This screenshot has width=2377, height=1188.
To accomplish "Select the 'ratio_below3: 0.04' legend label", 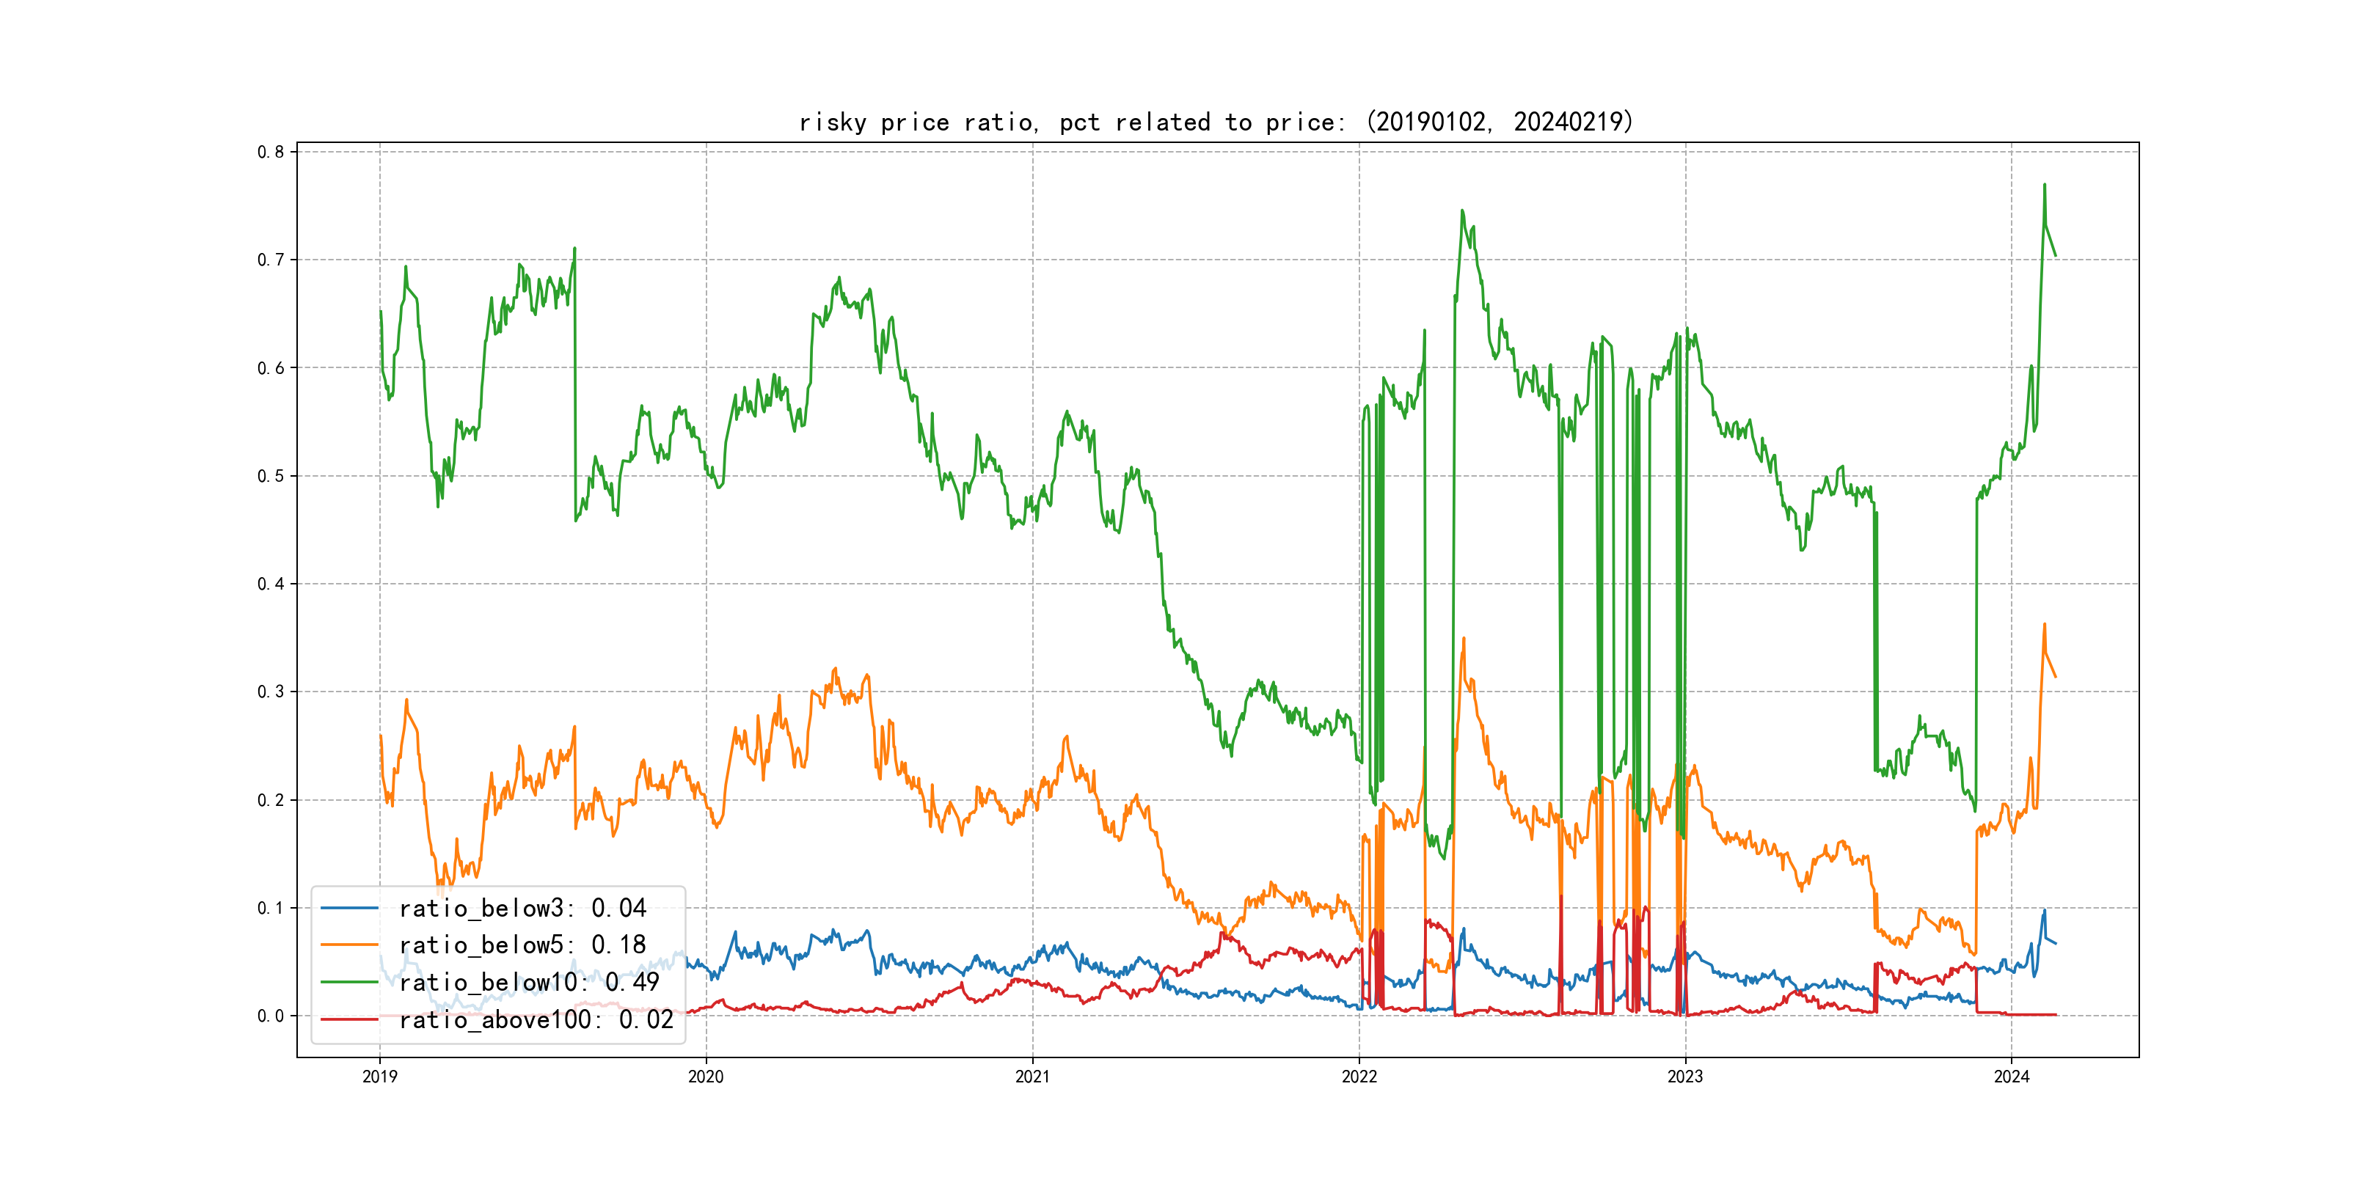I will tap(522, 909).
